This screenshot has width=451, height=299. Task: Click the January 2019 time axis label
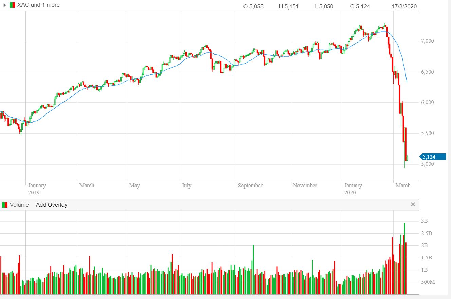[x=37, y=189]
